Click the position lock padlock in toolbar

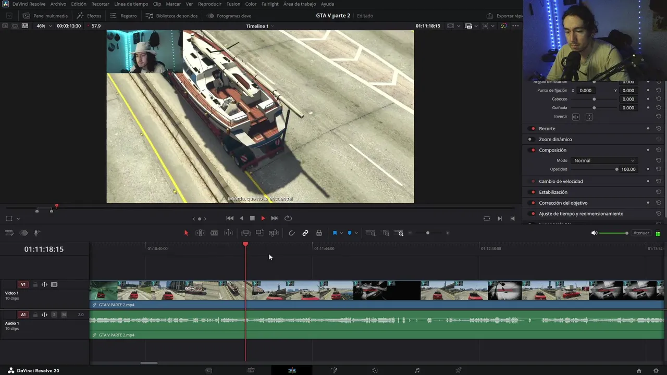tap(319, 233)
